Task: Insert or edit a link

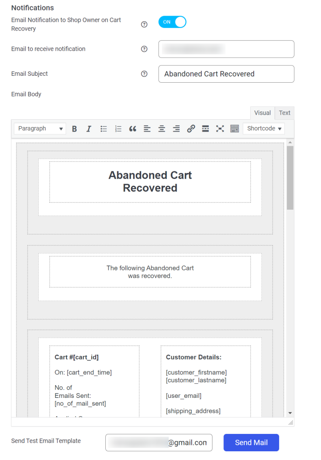Action: point(191,129)
